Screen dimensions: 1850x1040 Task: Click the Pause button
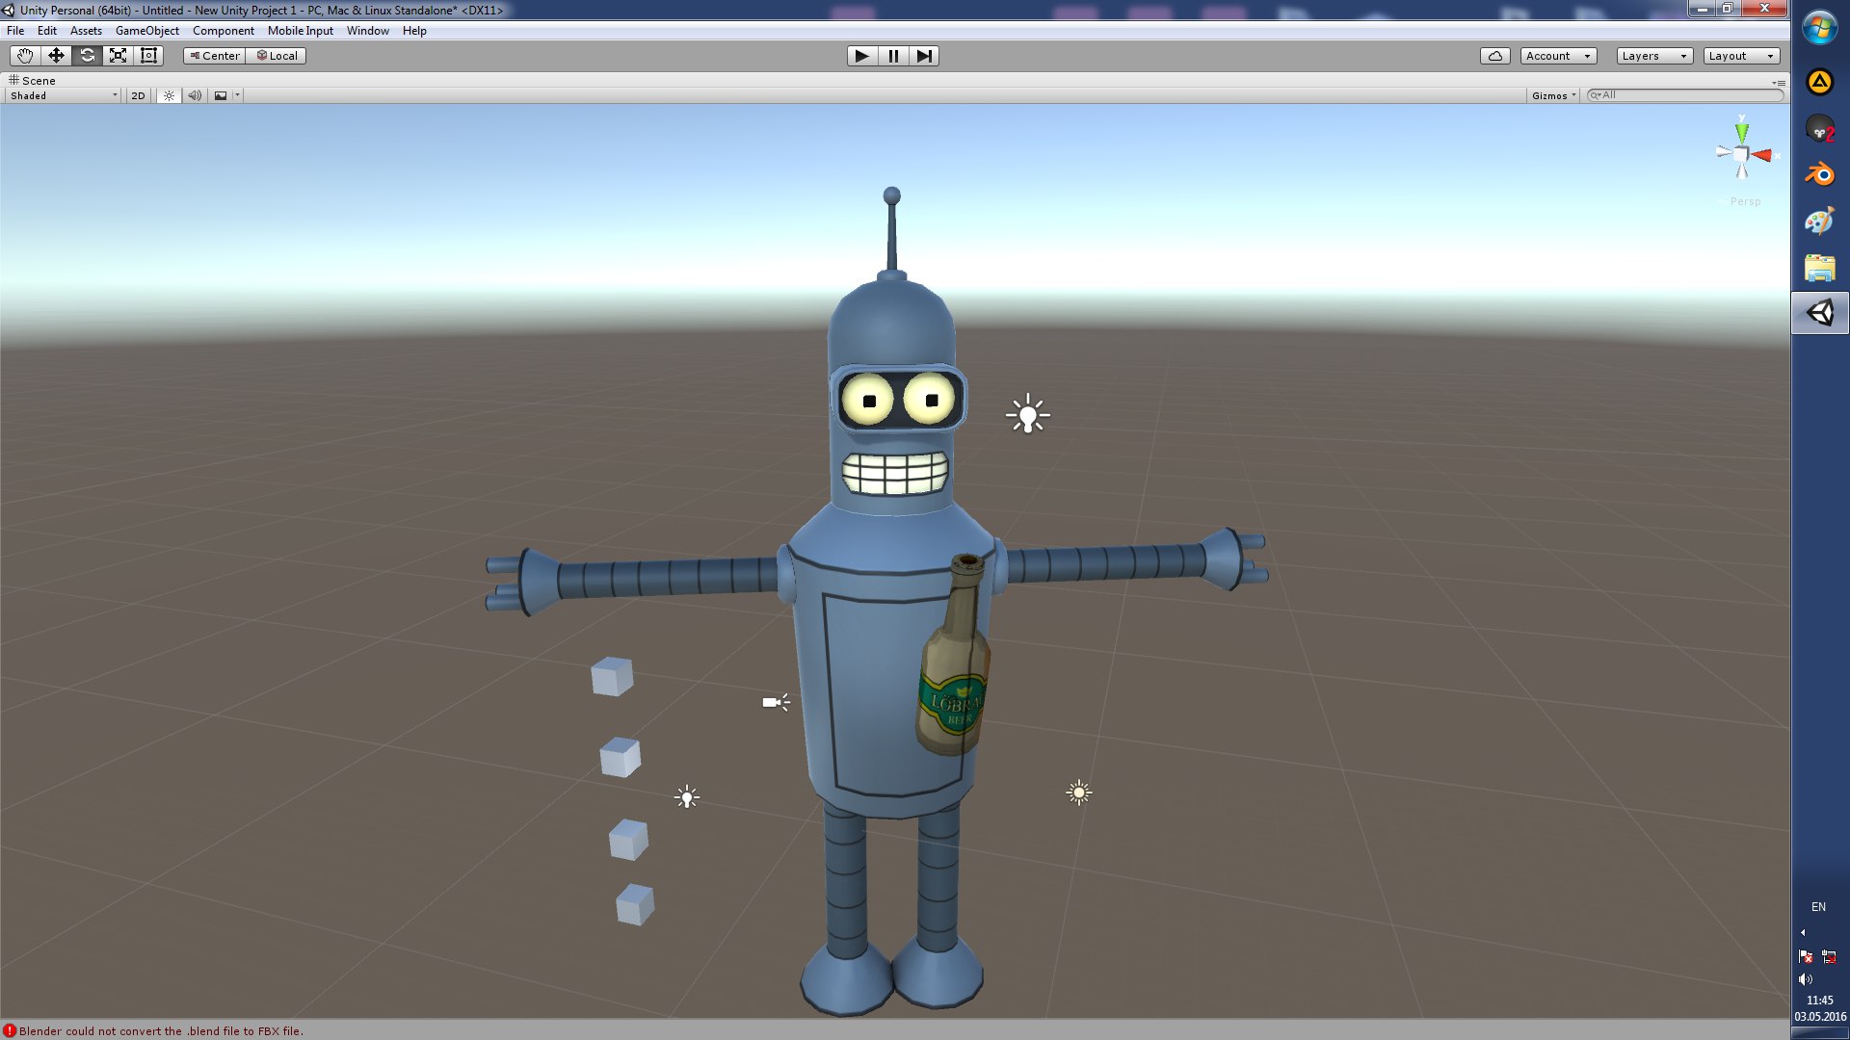[893, 56]
